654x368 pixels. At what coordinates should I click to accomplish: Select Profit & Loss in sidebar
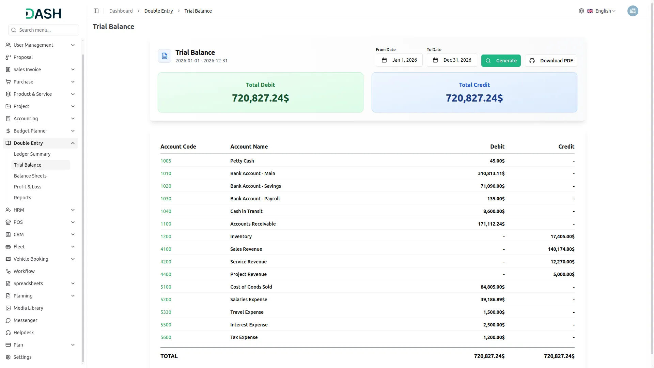[x=28, y=187]
